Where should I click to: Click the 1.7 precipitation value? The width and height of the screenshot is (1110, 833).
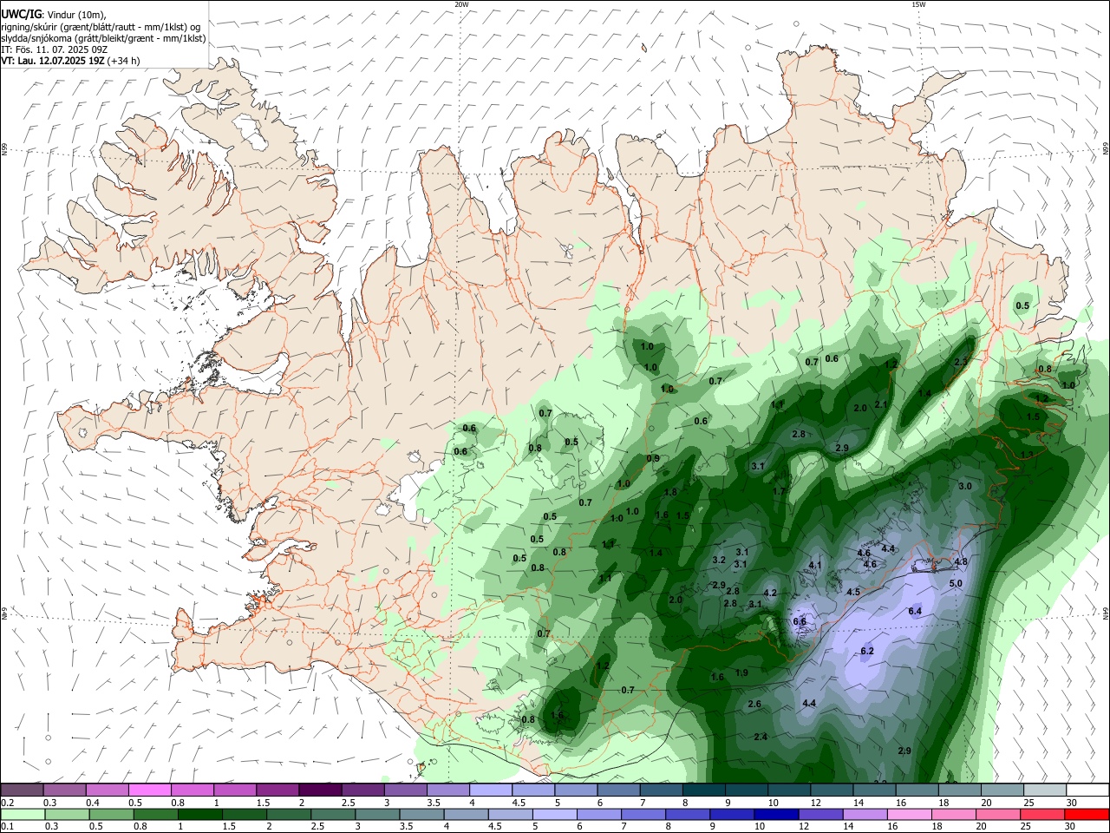(x=779, y=492)
